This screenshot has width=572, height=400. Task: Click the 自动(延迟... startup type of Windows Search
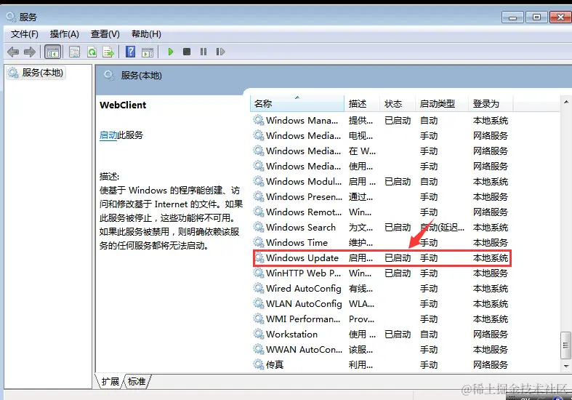442,228
